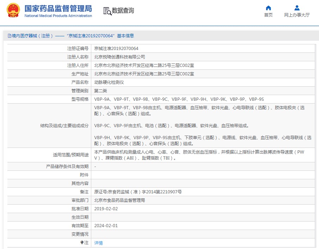Click the 有效期至 row label
Screen dimensions: 319x249
(80, 226)
